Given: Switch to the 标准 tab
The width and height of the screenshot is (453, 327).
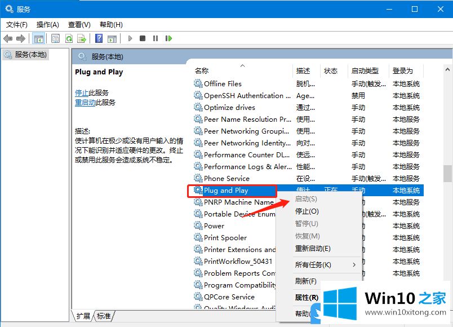Looking at the screenshot, I should click(104, 316).
